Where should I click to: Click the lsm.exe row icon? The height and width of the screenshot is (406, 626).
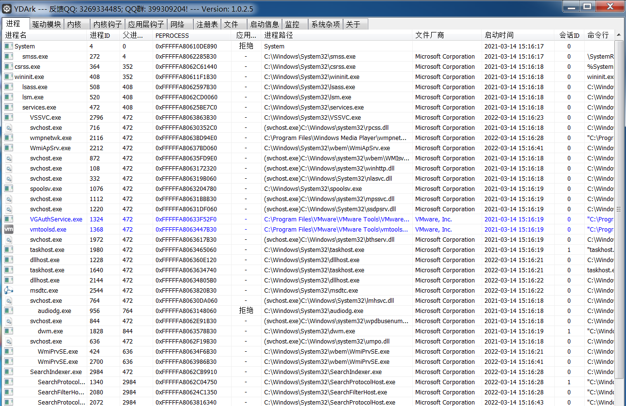[8, 97]
